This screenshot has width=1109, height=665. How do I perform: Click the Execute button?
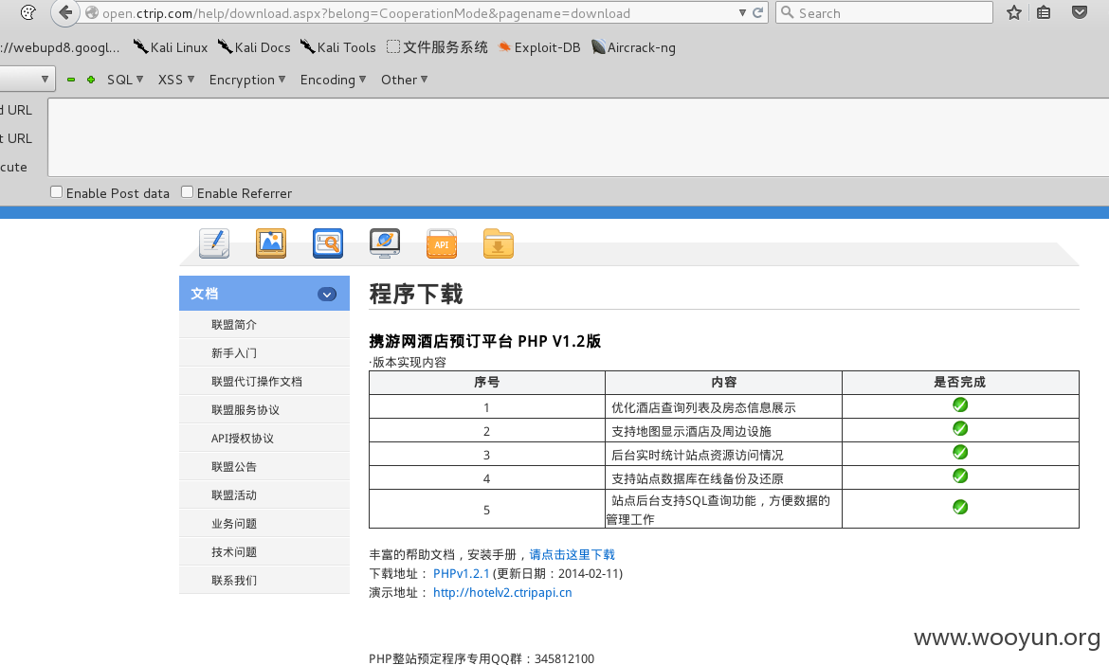[x=13, y=168]
